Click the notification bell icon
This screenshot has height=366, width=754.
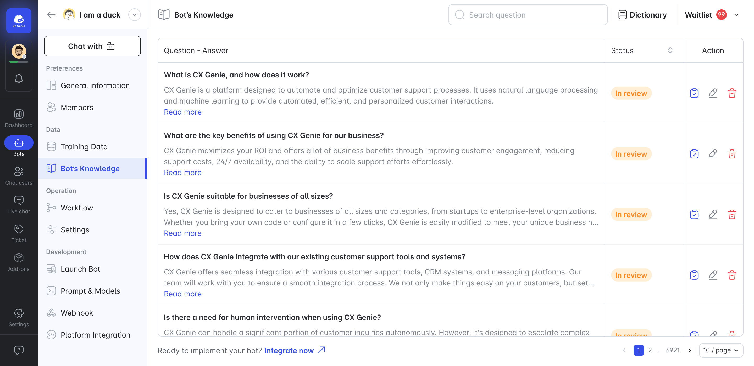(x=19, y=78)
